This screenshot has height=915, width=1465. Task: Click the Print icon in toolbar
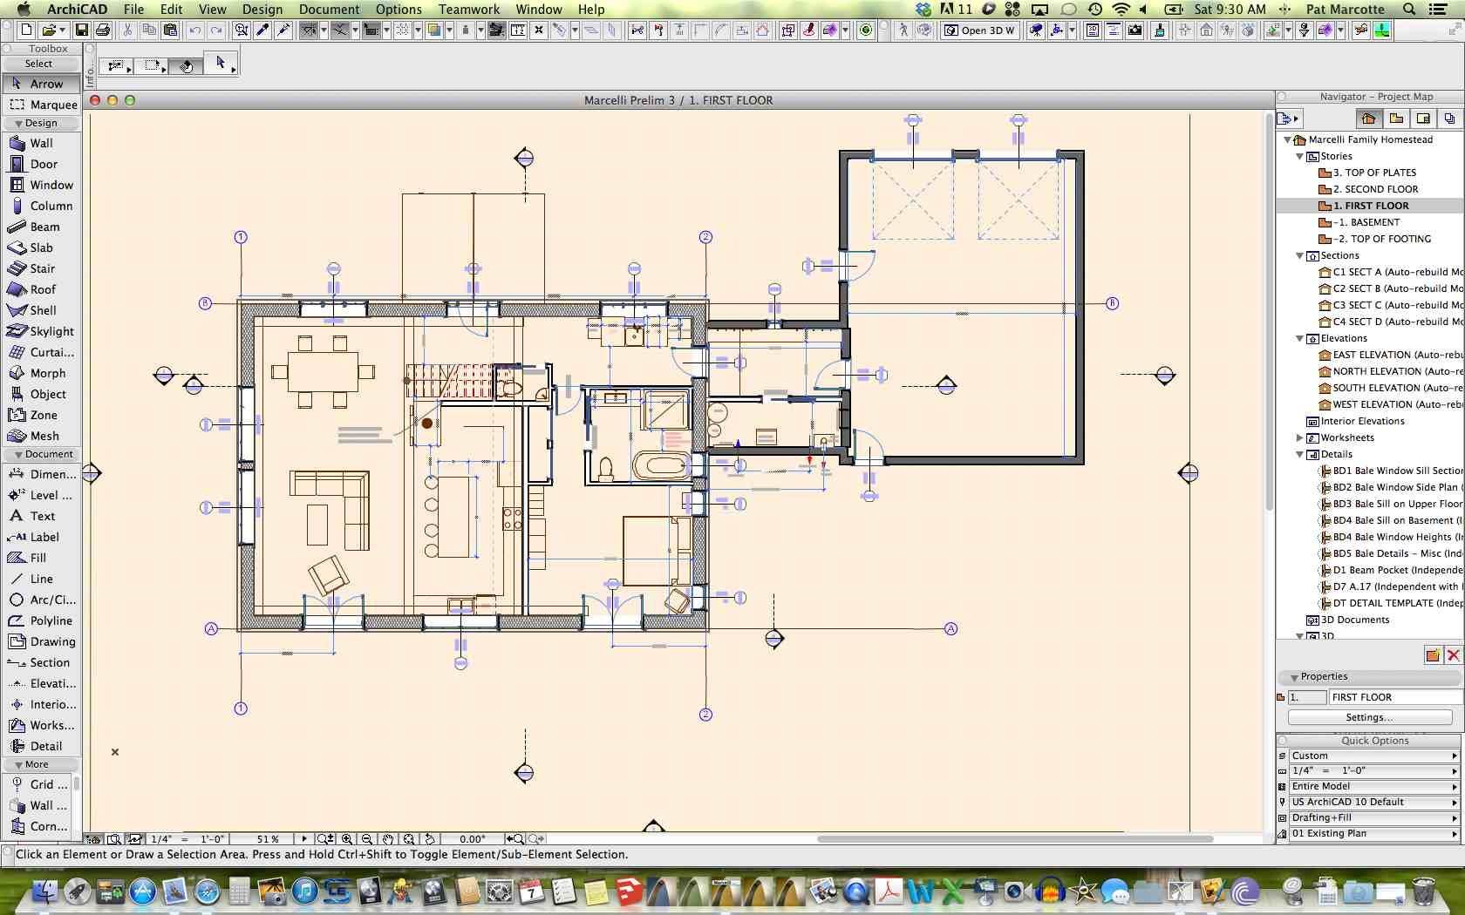103,30
